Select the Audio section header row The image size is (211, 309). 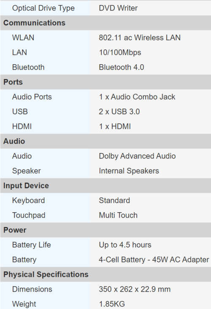tap(105, 141)
